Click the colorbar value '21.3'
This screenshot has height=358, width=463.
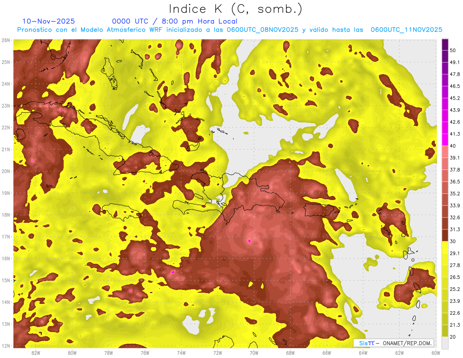[455, 325]
